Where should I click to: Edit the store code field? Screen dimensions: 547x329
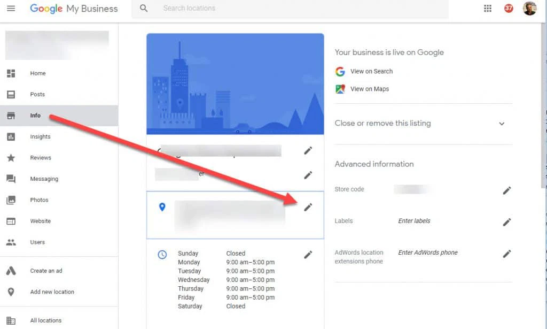point(507,190)
